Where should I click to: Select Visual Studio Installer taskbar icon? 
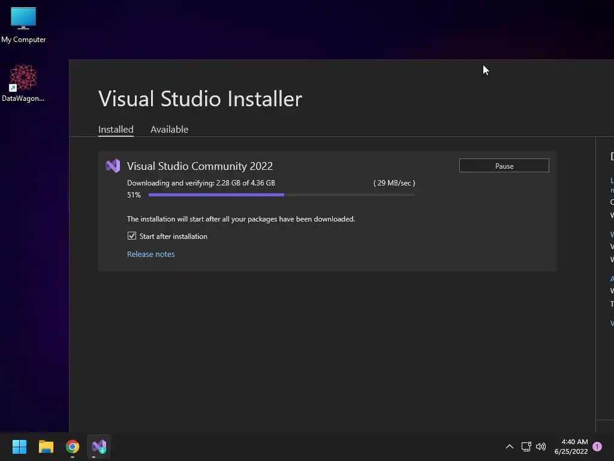[99, 447]
